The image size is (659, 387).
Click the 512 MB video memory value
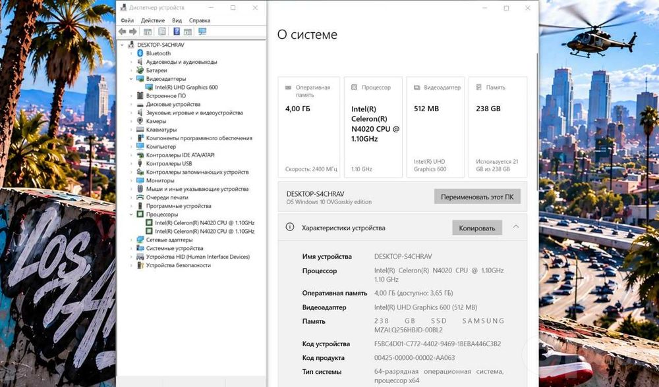(426, 109)
